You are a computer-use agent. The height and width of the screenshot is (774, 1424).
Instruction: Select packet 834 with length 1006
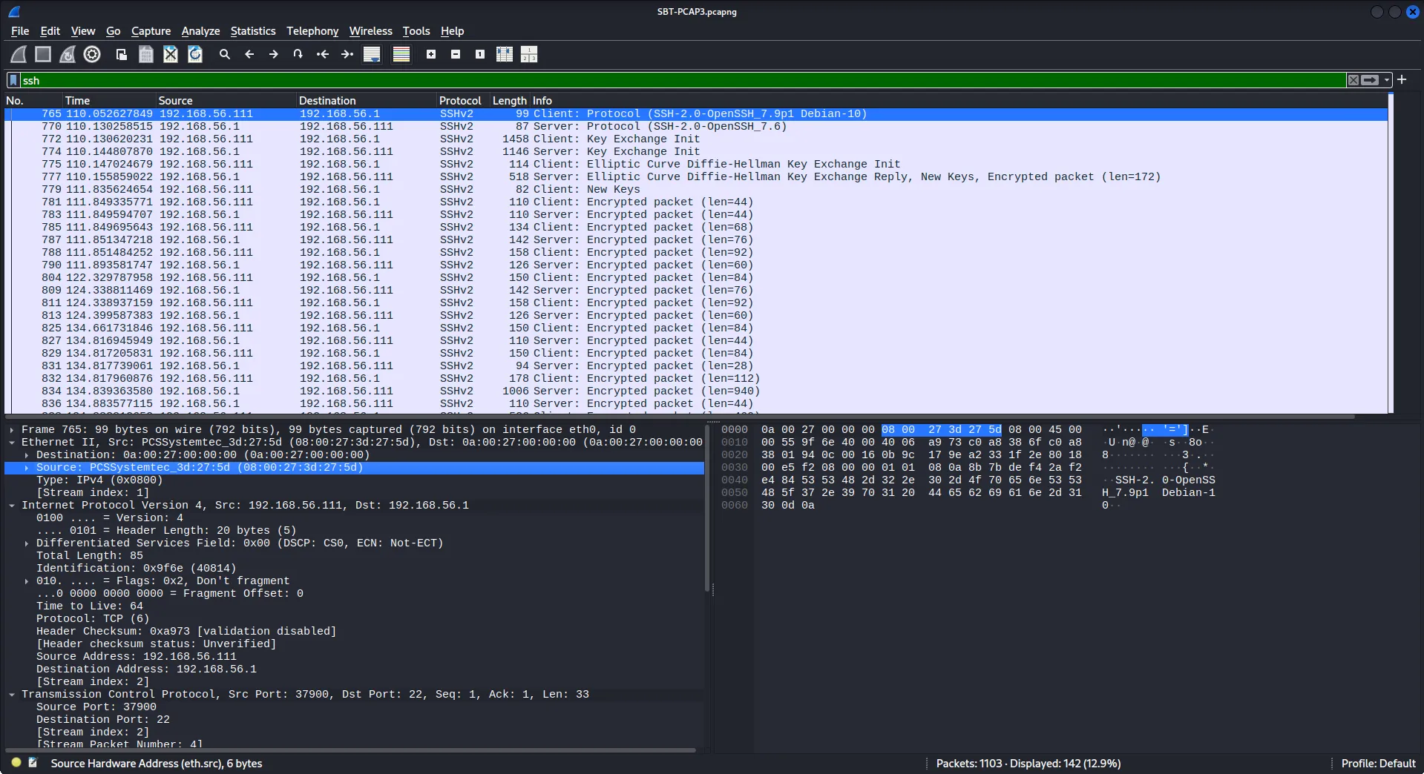[696, 391]
